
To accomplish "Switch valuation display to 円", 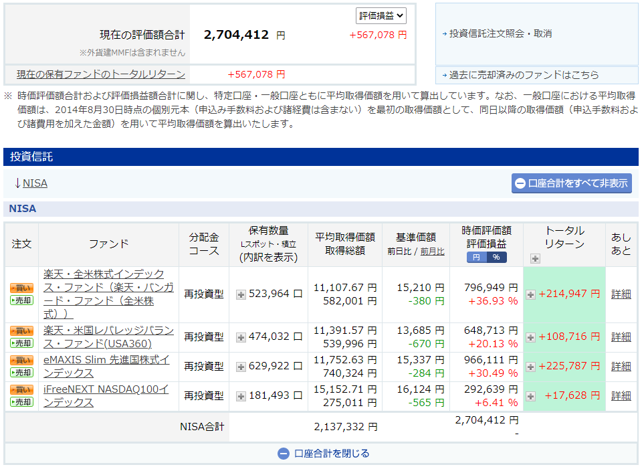I will tap(476, 257).
